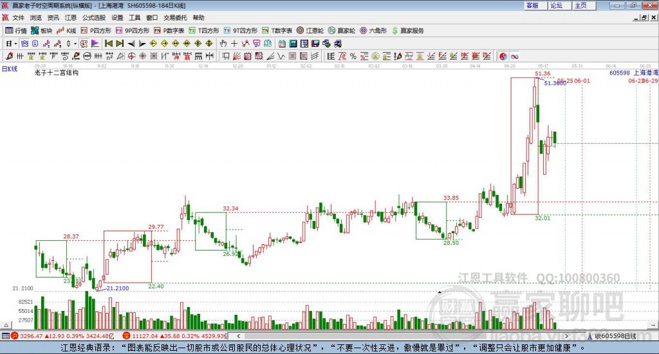
Task: Open the 资讯 menu
Action: [53, 17]
